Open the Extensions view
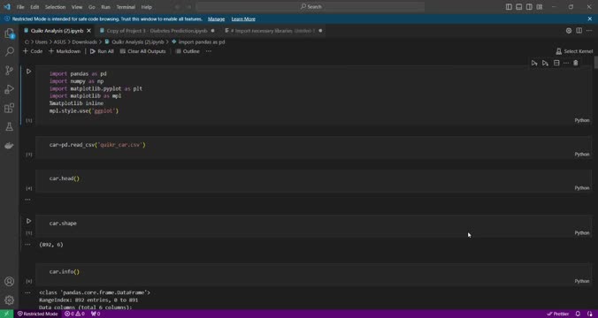The height and width of the screenshot is (318, 598). pyautogui.click(x=9, y=108)
